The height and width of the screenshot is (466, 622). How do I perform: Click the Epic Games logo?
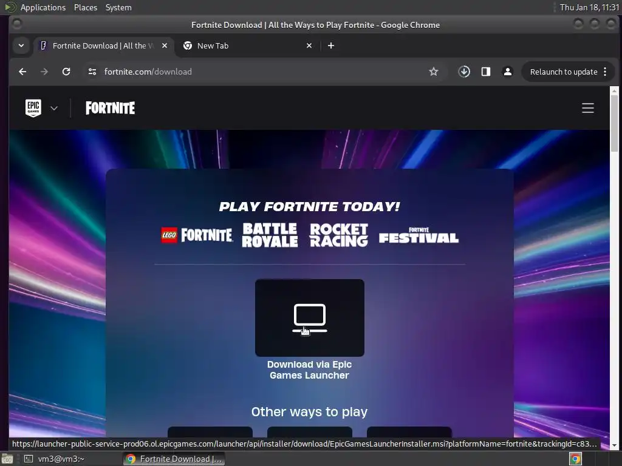[33, 108]
